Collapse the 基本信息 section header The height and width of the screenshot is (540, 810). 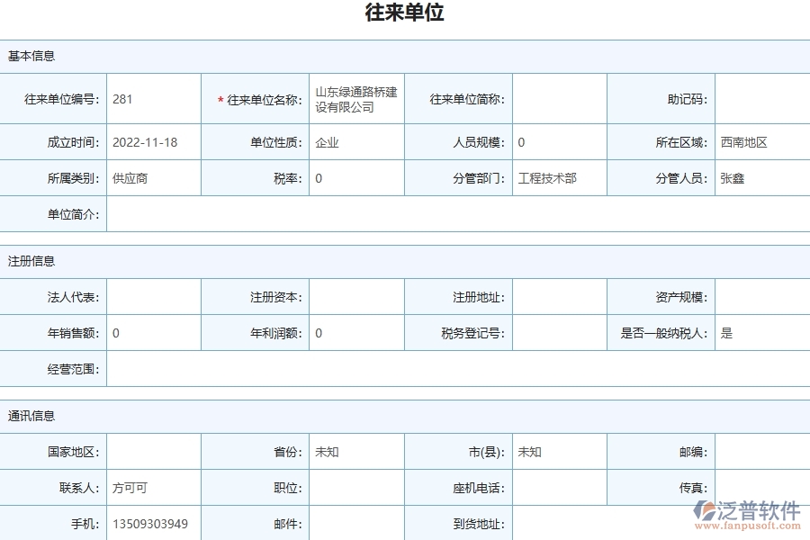tap(31, 56)
